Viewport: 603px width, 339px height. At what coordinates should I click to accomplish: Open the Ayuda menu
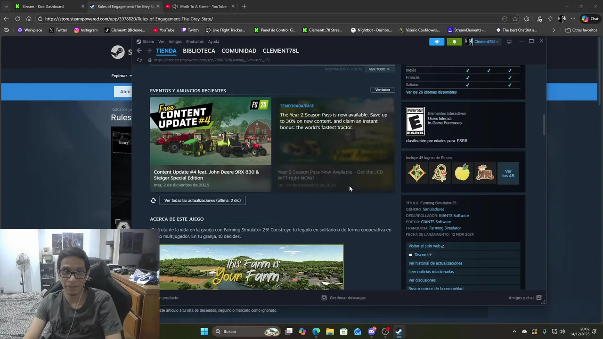click(213, 41)
